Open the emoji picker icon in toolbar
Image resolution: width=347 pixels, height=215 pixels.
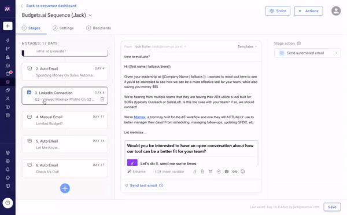(243, 172)
